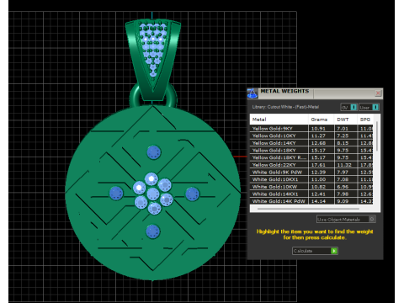
Task: Toggle the GV library switch
Action: 348,107
